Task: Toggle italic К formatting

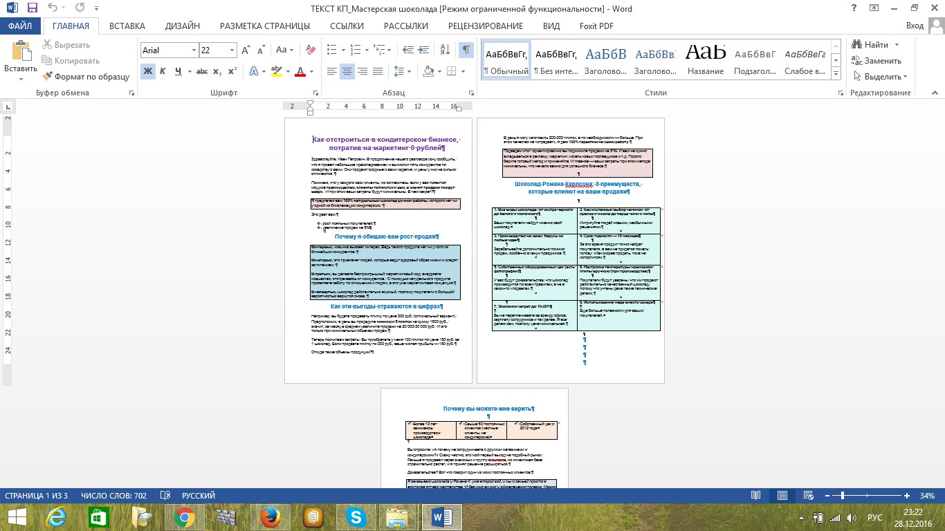Action: [163, 71]
